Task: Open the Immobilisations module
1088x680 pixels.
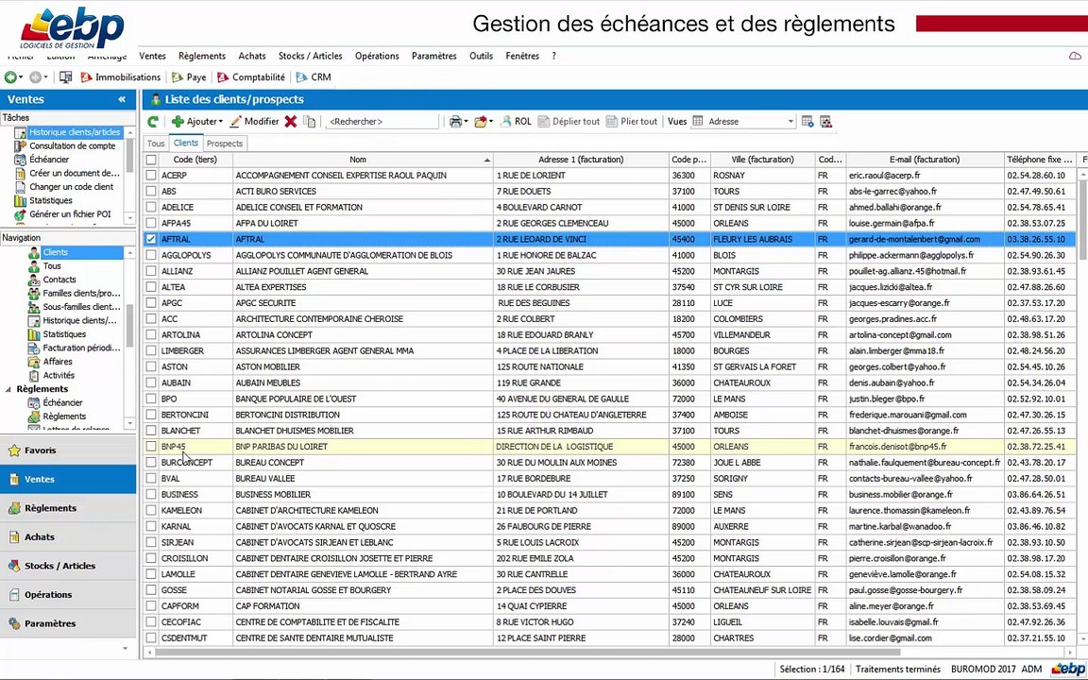Action: coord(121,77)
